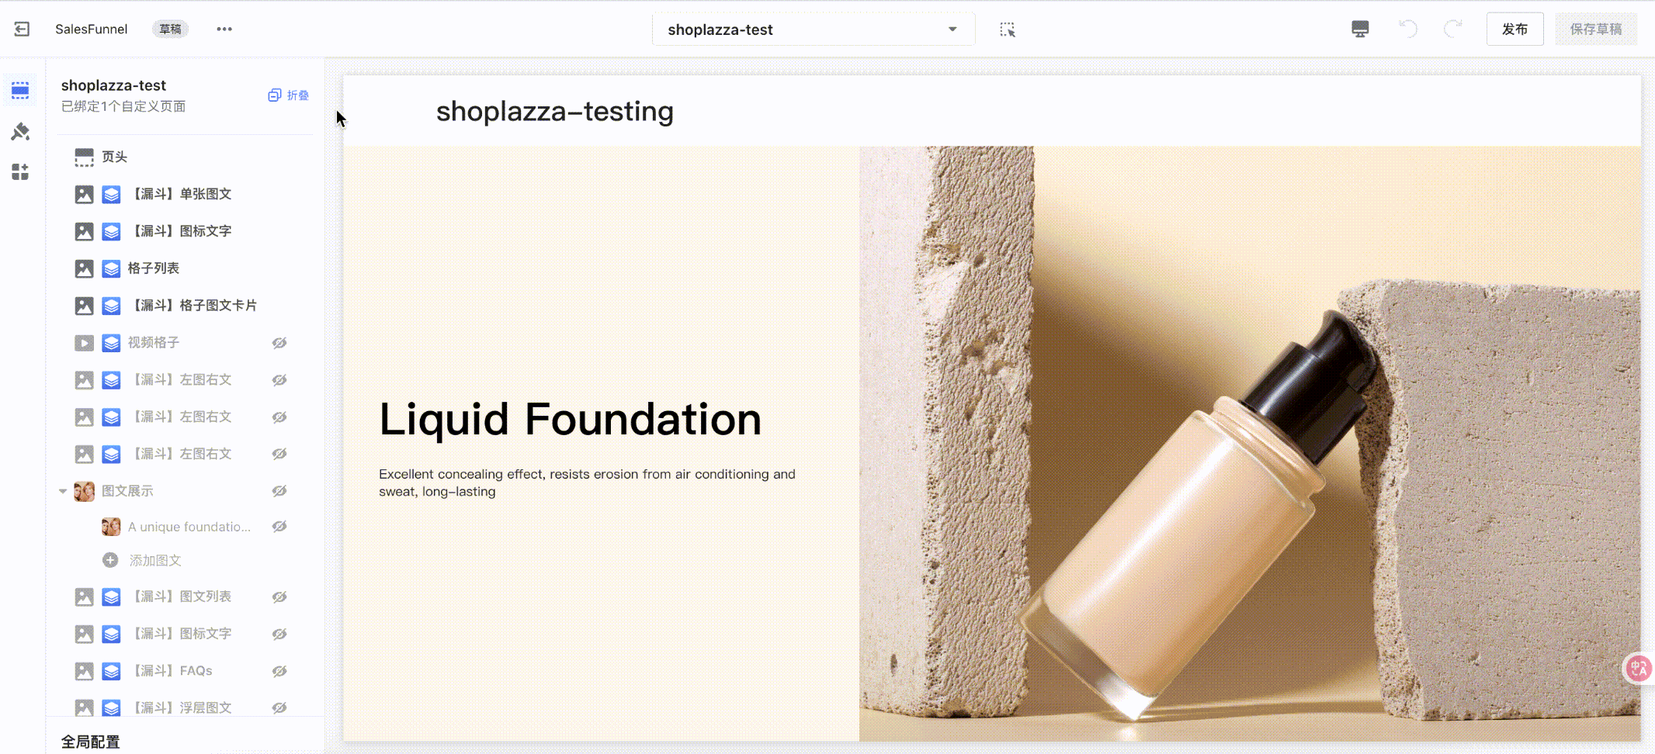1655x754 pixels.
Task: Click 折叠 to collapse all sections
Action: click(x=289, y=95)
